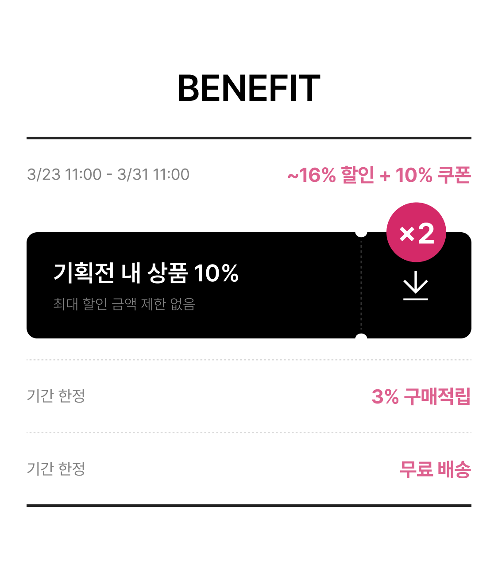The width and height of the screenshot is (498, 580).
Task: Click 기간 한정 label beside 3% 구매적립
Action: [56, 396]
